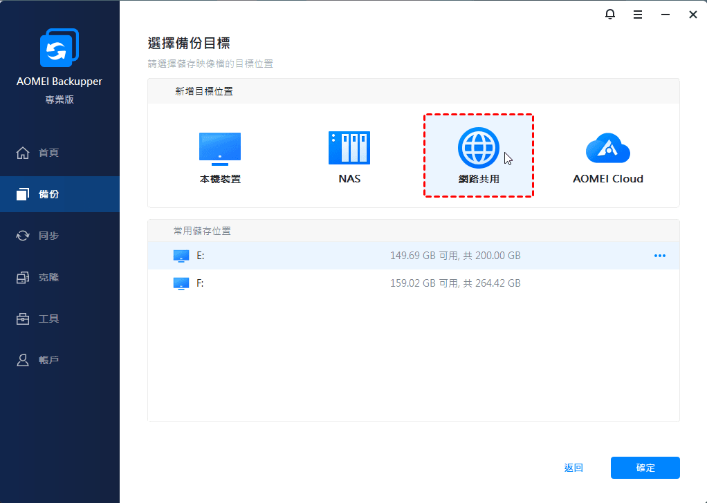Click the clone icon beside 克隆
The height and width of the screenshot is (503, 707).
[23, 277]
